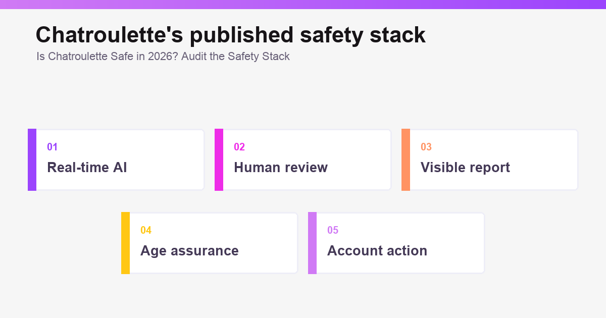
Task: Click the number "01" on the Real-time AI card
Action: click(x=53, y=147)
